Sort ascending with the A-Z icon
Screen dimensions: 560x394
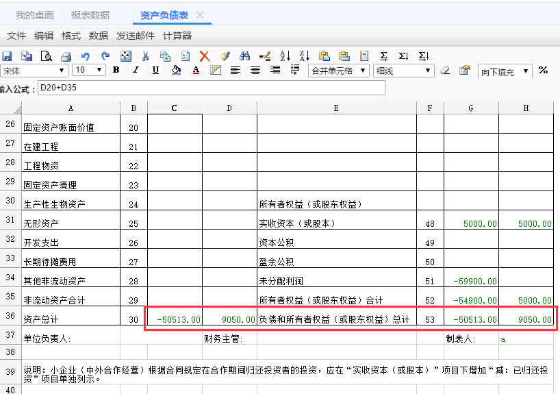285,56
